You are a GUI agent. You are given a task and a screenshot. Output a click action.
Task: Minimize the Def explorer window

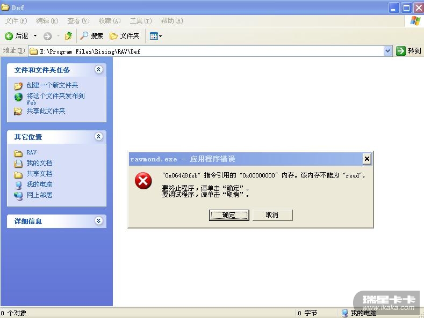click(394, 8)
